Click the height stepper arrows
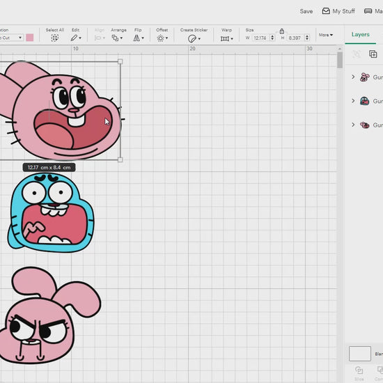 coord(307,38)
